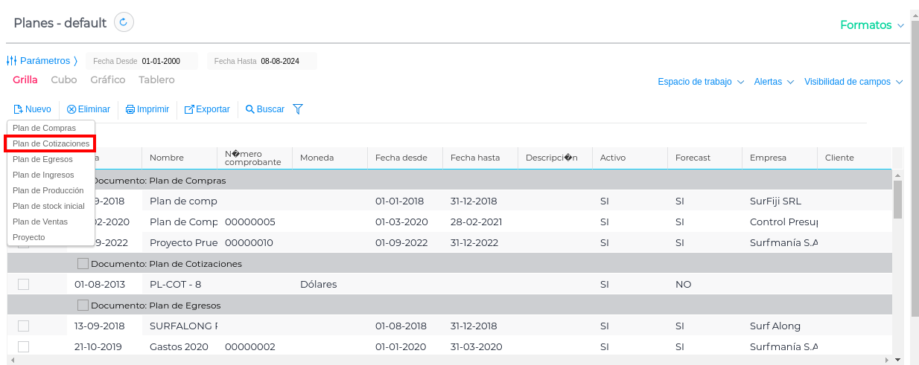Open search with the Buscar magnifier icon
The width and height of the screenshot is (919, 365).
click(250, 109)
